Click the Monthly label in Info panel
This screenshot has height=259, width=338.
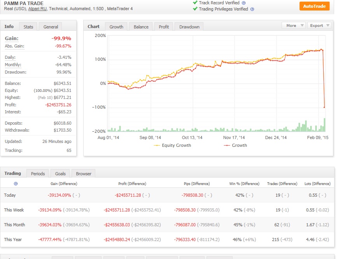pos(13,65)
